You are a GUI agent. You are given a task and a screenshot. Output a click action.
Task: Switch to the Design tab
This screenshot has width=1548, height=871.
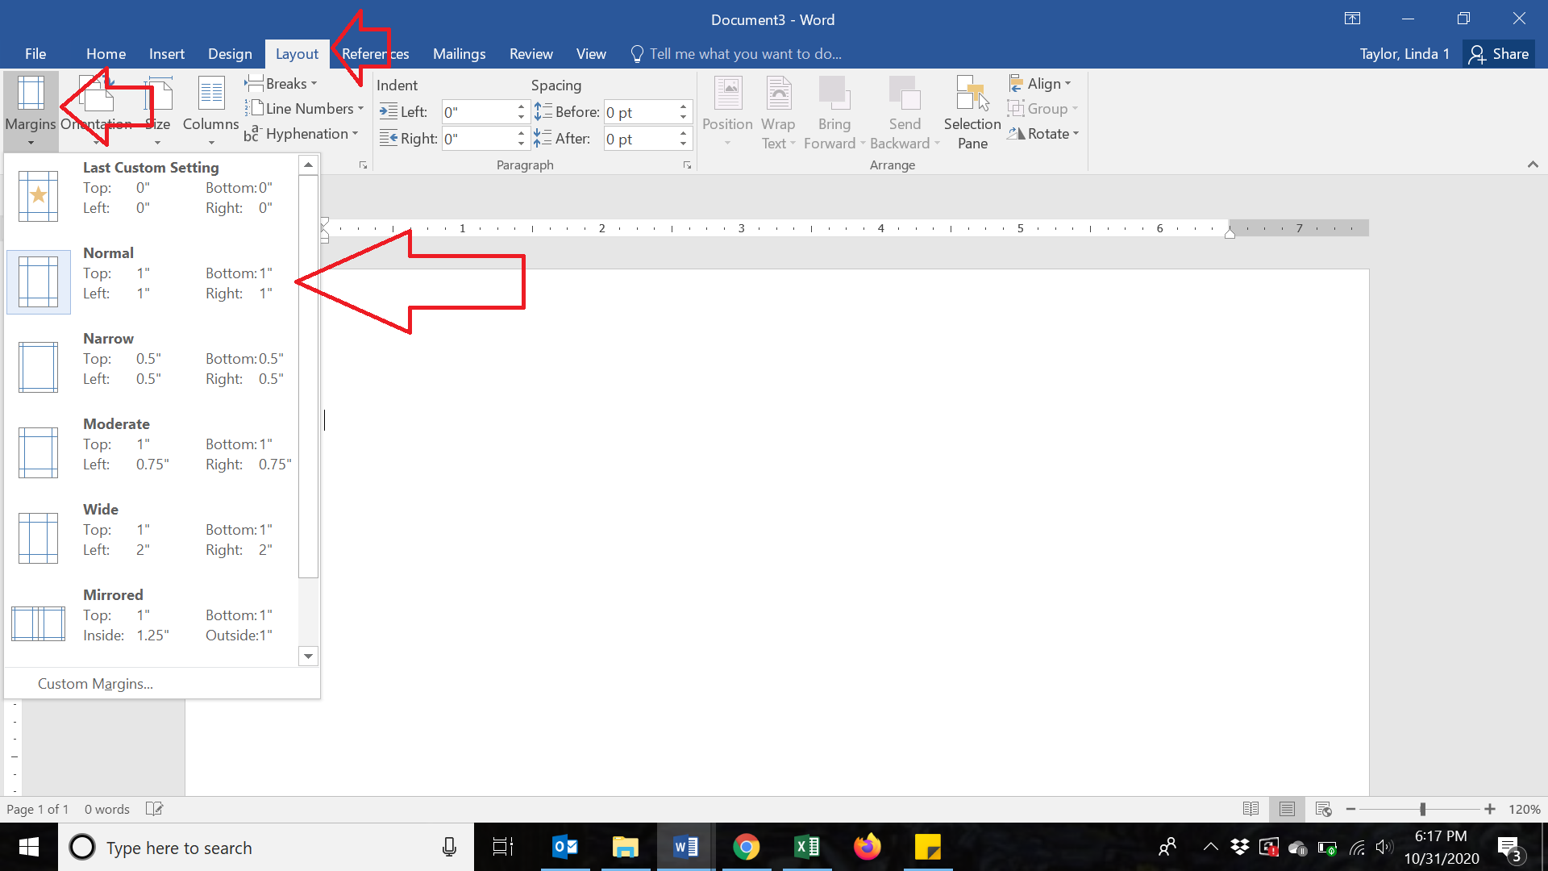pos(230,54)
